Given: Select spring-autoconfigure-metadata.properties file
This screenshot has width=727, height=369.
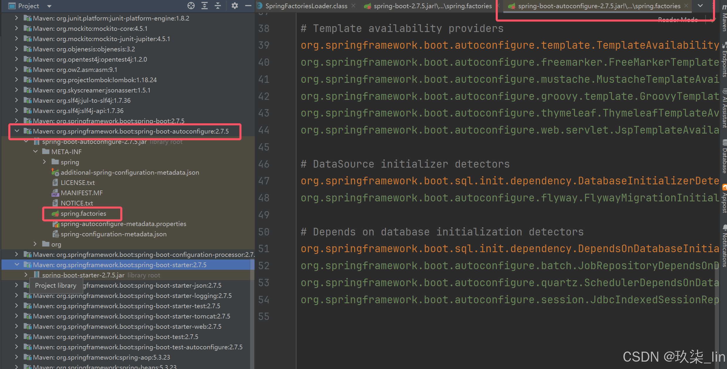Looking at the screenshot, I should click(123, 224).
